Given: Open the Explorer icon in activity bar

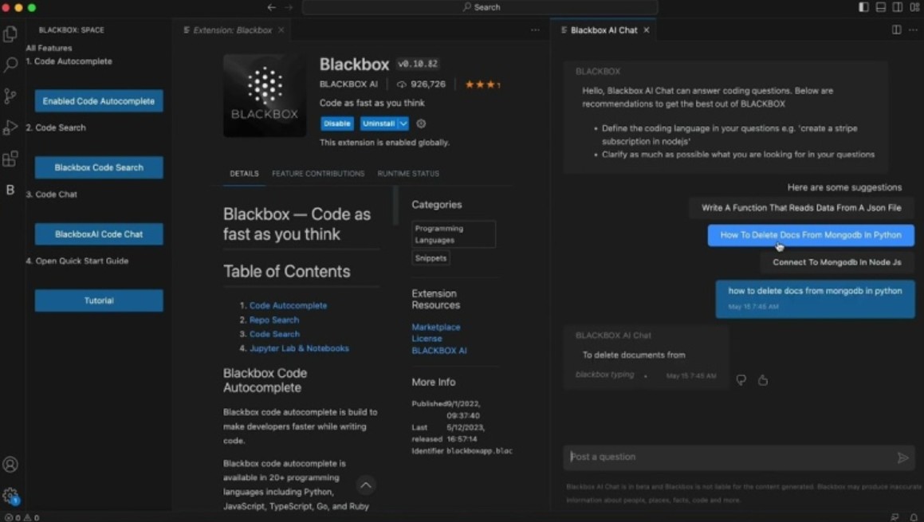Looking at the screenshot, I should pos(10,34).
